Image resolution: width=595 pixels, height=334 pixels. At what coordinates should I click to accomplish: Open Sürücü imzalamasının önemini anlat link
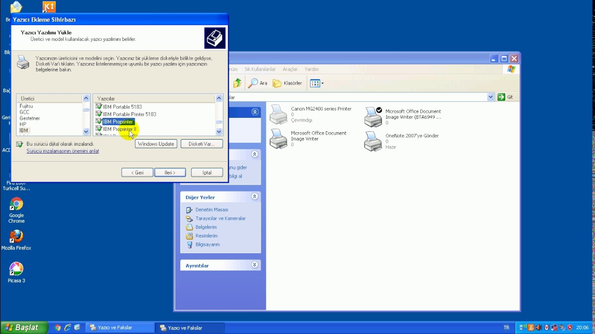coord(63,151)
